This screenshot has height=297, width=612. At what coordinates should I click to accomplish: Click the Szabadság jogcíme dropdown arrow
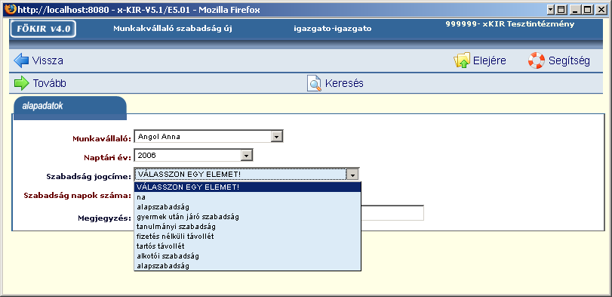352,175
